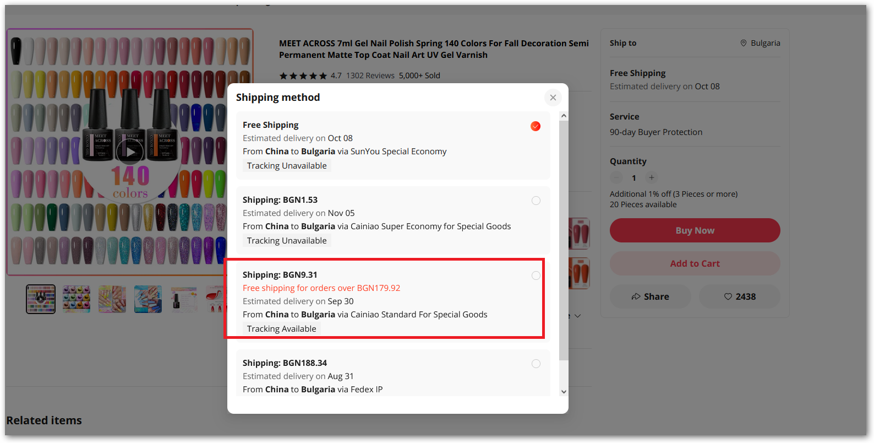The width and height of the screenshot is (874, 443).
Task: Open the 1302 Reviews link
Action: coord(370,75)
